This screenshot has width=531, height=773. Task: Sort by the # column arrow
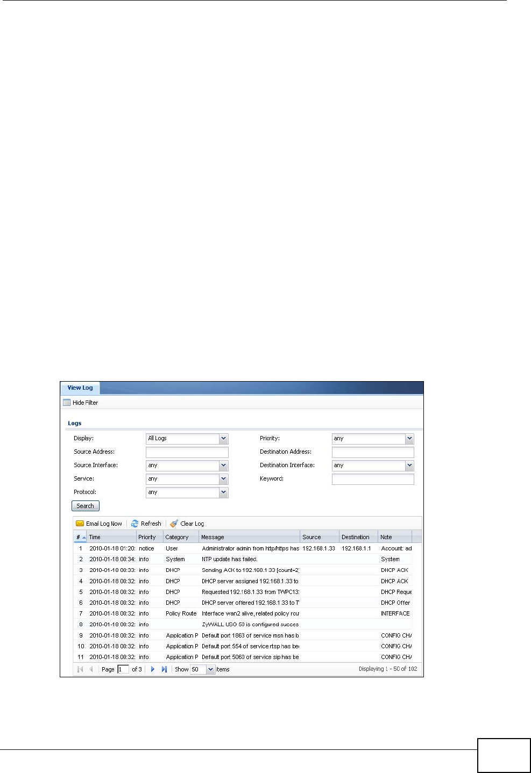pyautogui.click(x=84, y=538)
